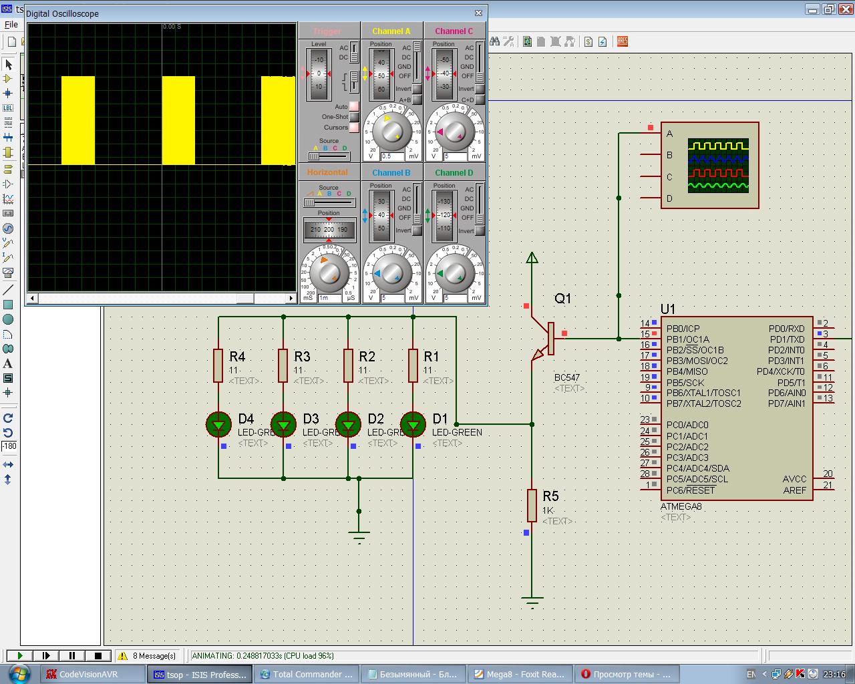Click the ARES PCB layout icon

622,41
